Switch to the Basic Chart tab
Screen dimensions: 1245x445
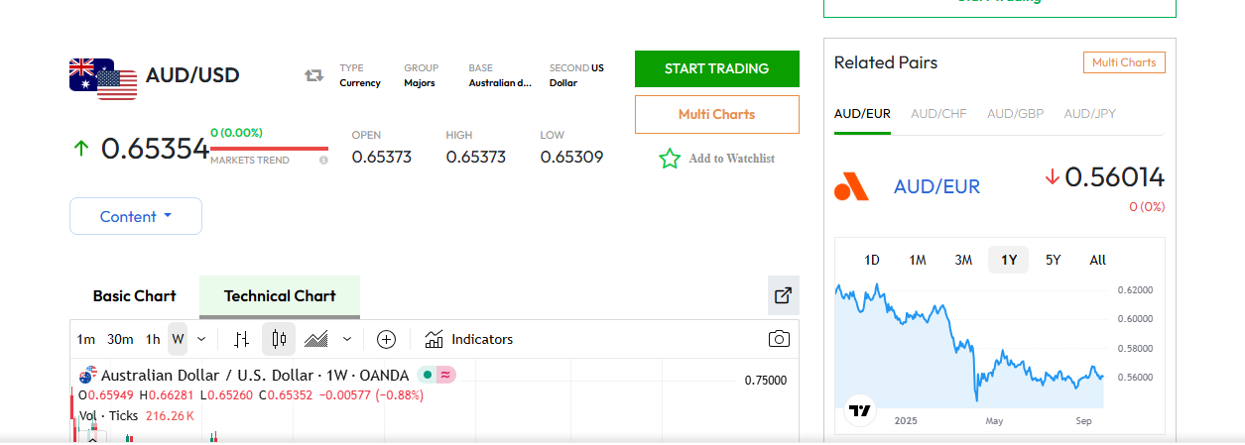click(134, 295)
